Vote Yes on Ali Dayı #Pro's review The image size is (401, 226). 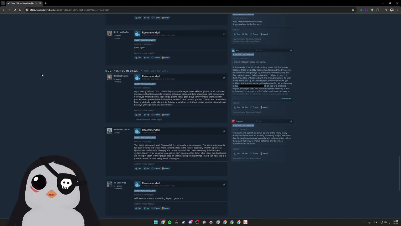138,208
